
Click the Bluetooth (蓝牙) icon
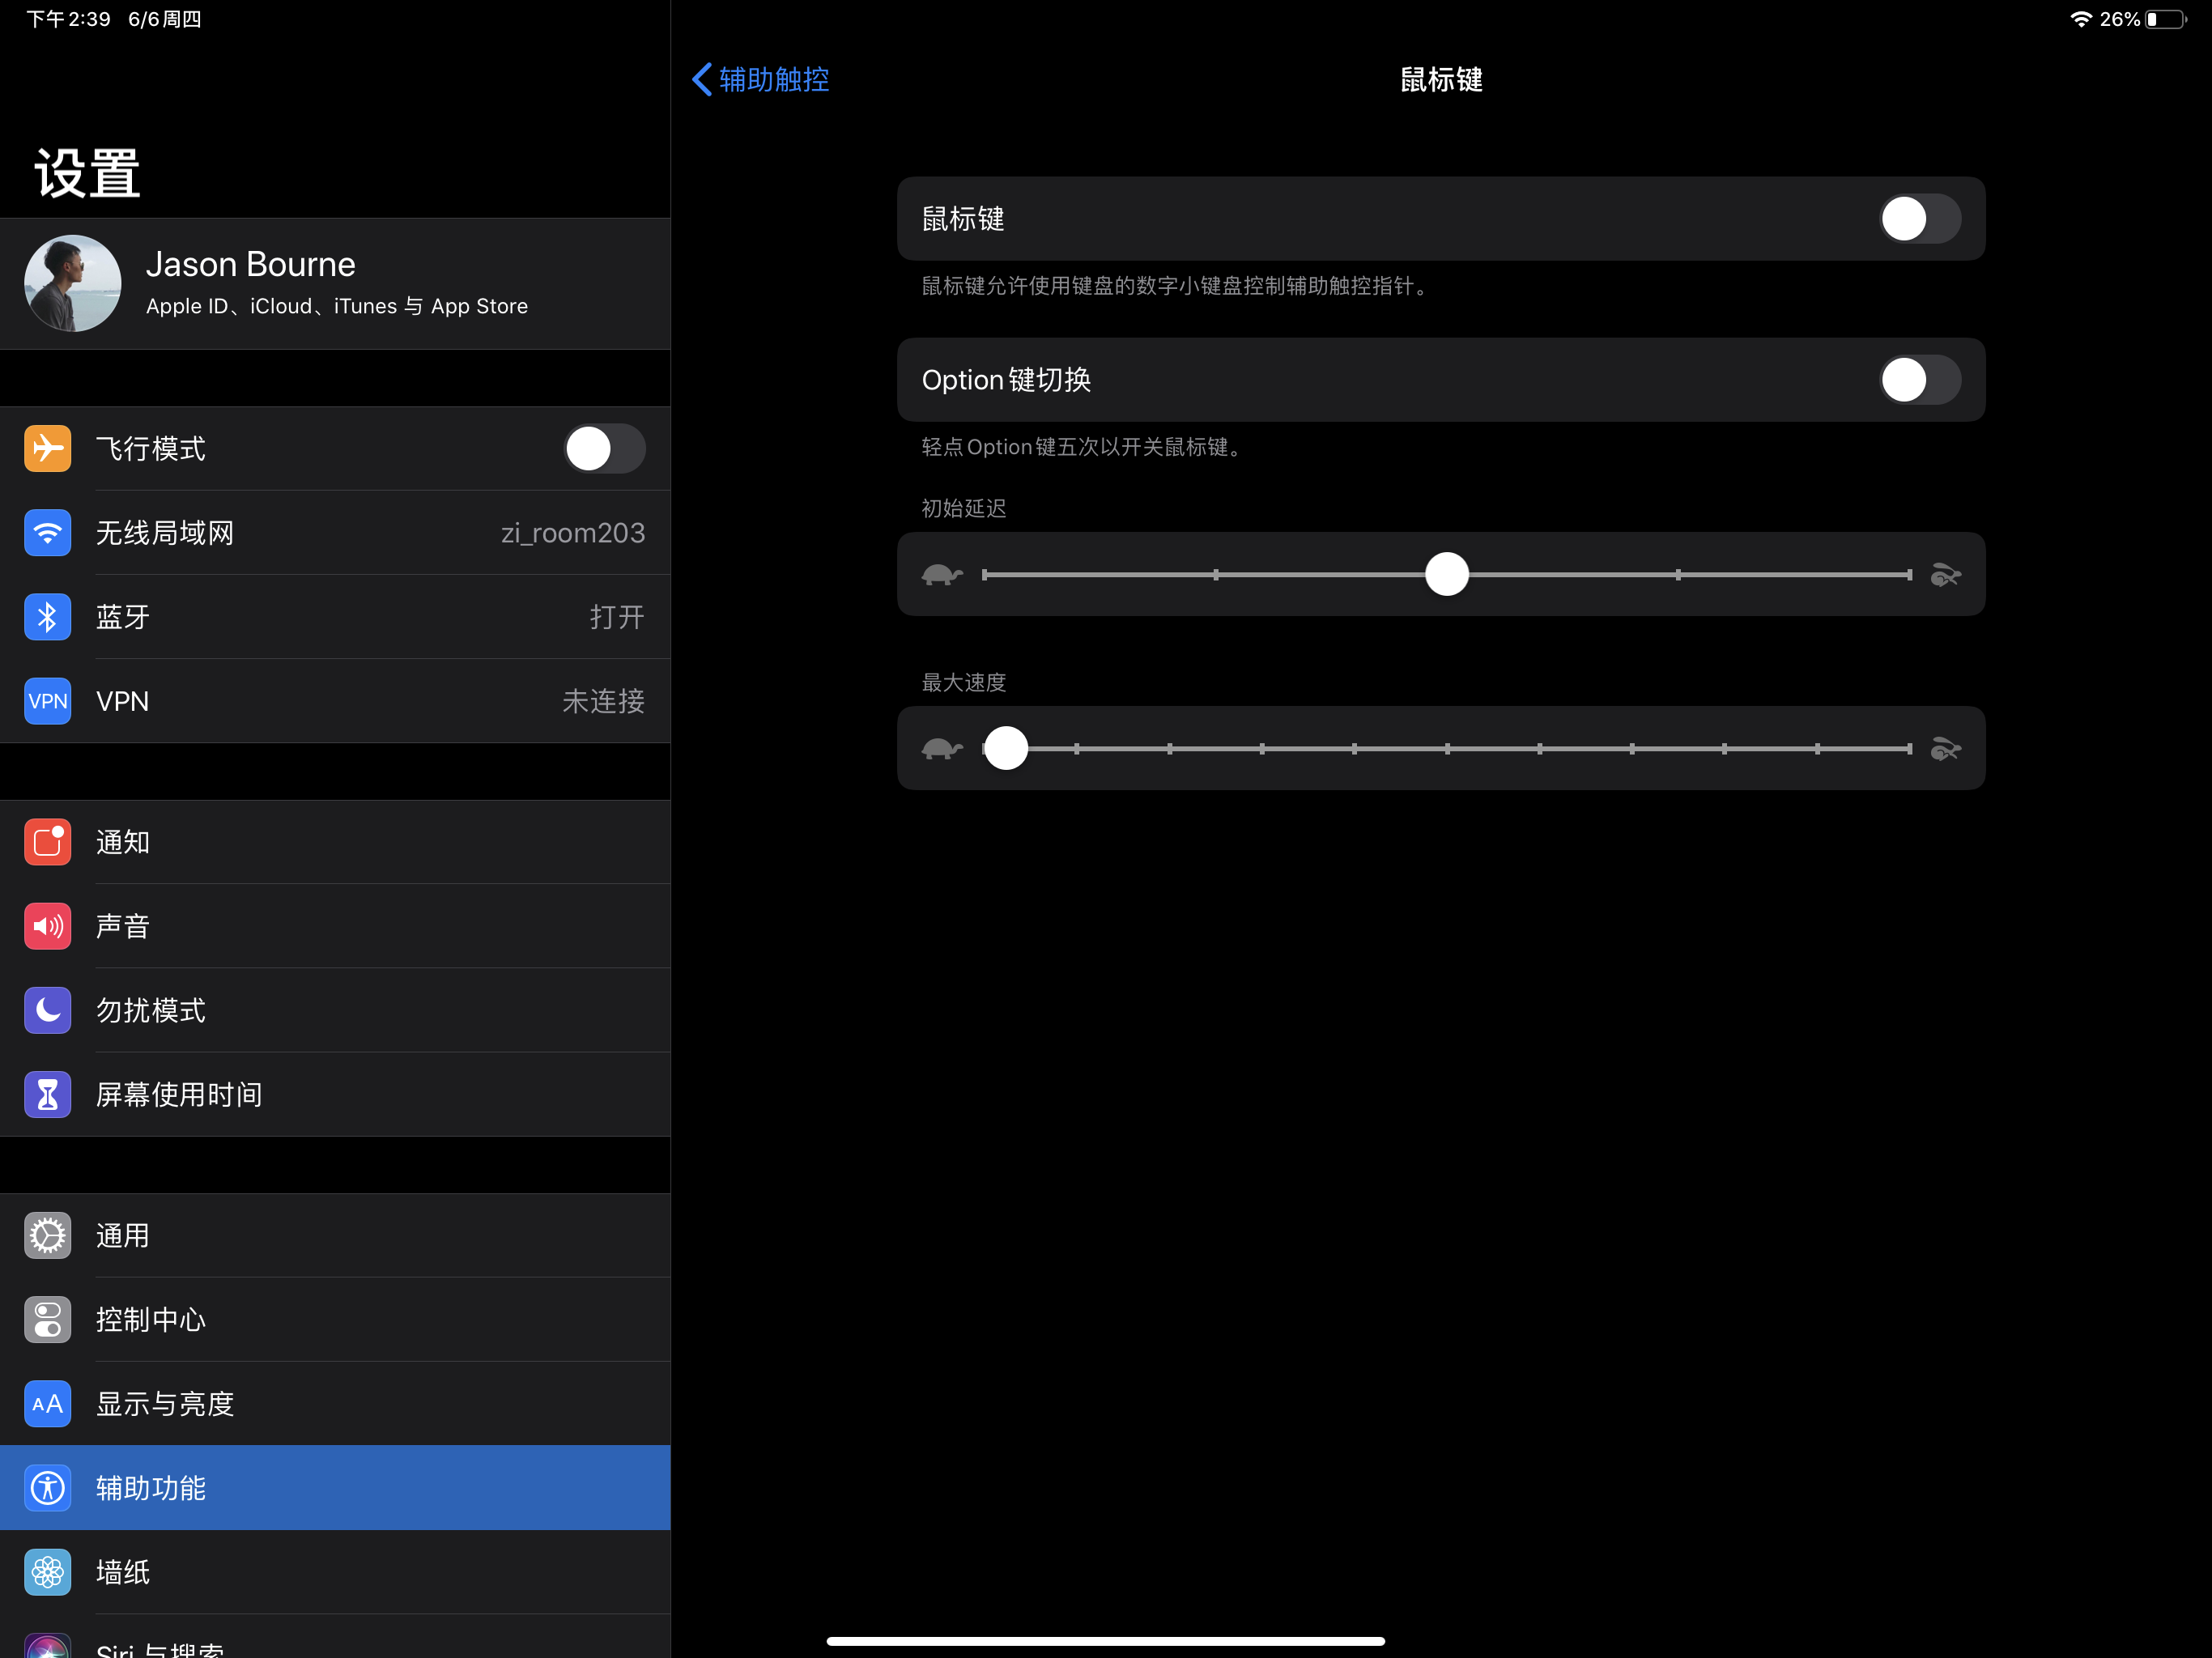tap(47, 616)
